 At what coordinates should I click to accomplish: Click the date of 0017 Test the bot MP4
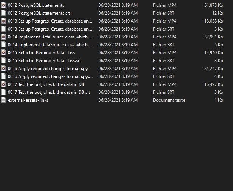pyautogui.click(x=118, y=84)
